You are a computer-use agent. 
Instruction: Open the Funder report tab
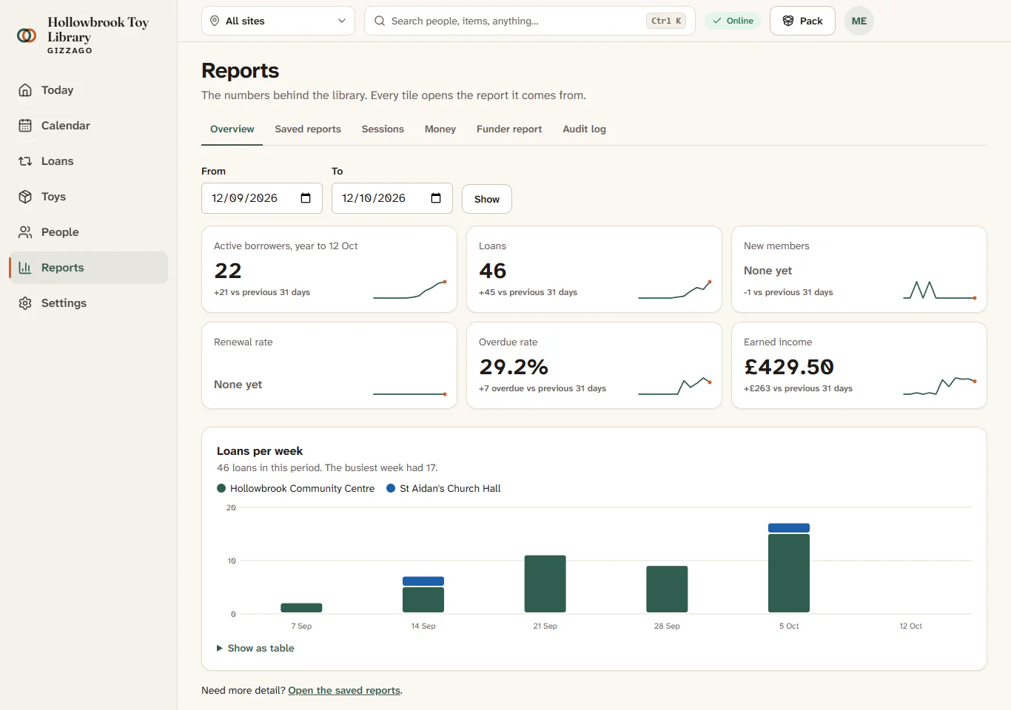coord(509,129)
